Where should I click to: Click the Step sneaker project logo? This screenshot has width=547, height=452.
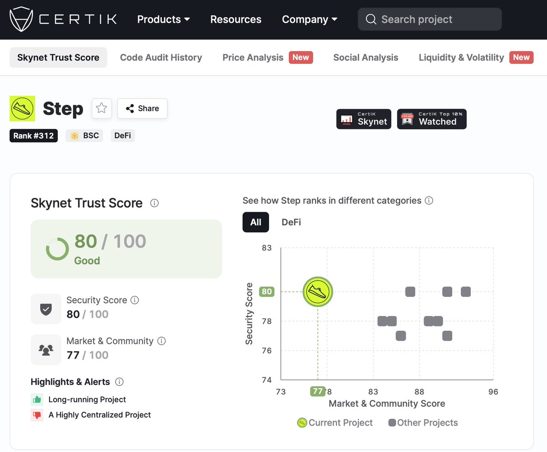(22, 109)
